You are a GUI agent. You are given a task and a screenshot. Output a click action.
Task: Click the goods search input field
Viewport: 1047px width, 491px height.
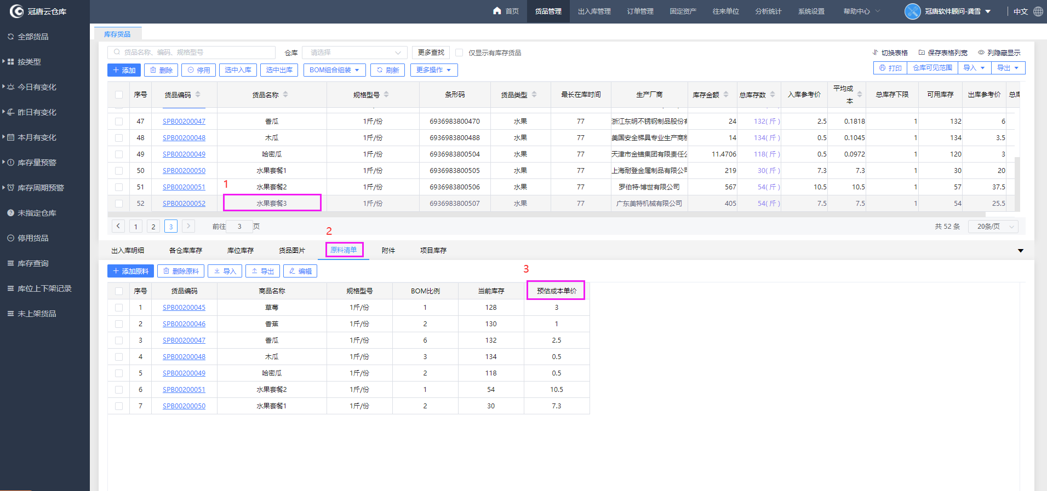pyautogui.click(x=192, y=53)
